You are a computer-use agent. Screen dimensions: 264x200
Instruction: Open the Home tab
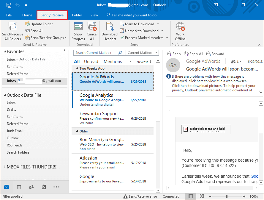point(27,15)
